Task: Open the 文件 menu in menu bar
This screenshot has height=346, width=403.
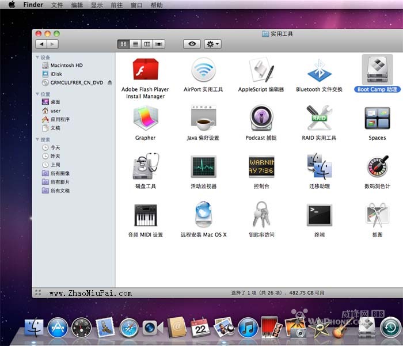Action: 57,5
